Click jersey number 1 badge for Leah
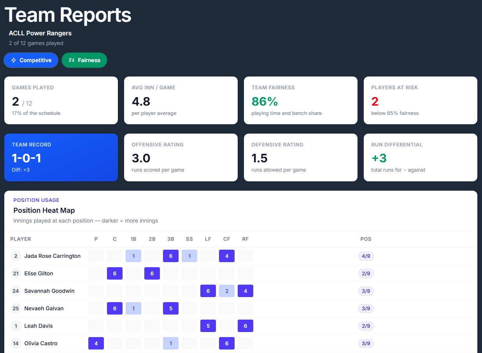The height and width of the screenshot is (353, 482). [16, 326]
